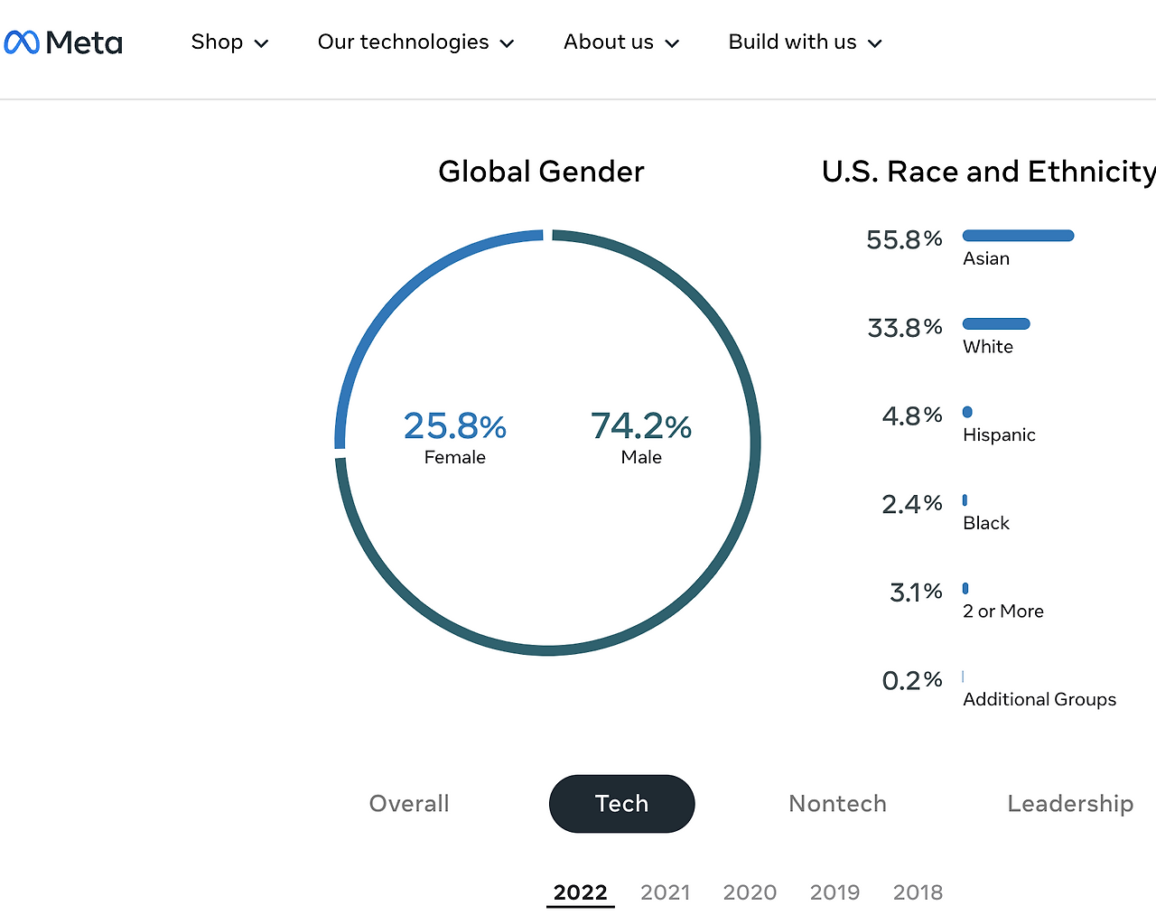Click the Meta logo
Viewport: 1156px width, 924px height.
point(63,42)
